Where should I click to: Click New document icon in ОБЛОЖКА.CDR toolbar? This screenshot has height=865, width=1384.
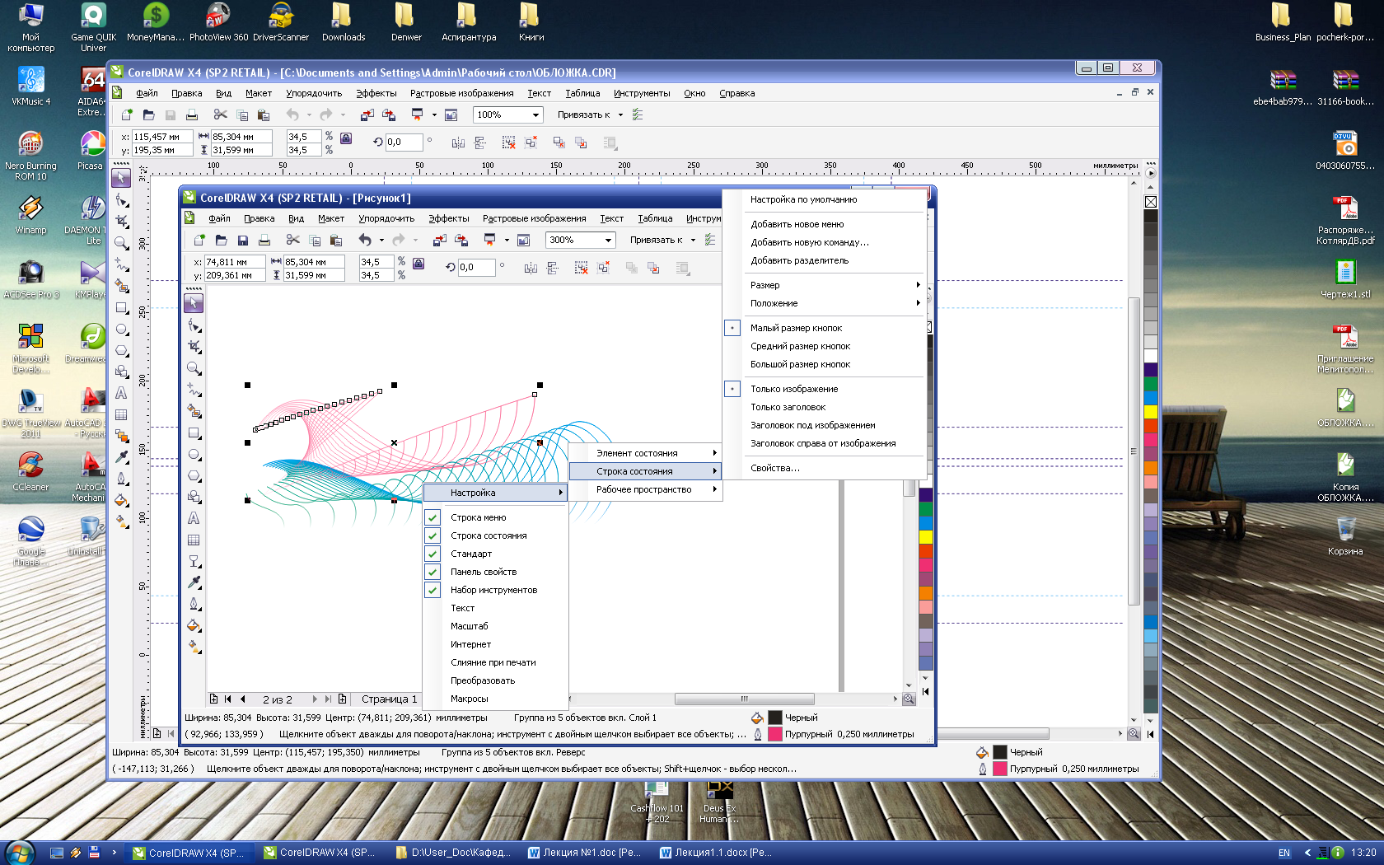coord(127,115)
